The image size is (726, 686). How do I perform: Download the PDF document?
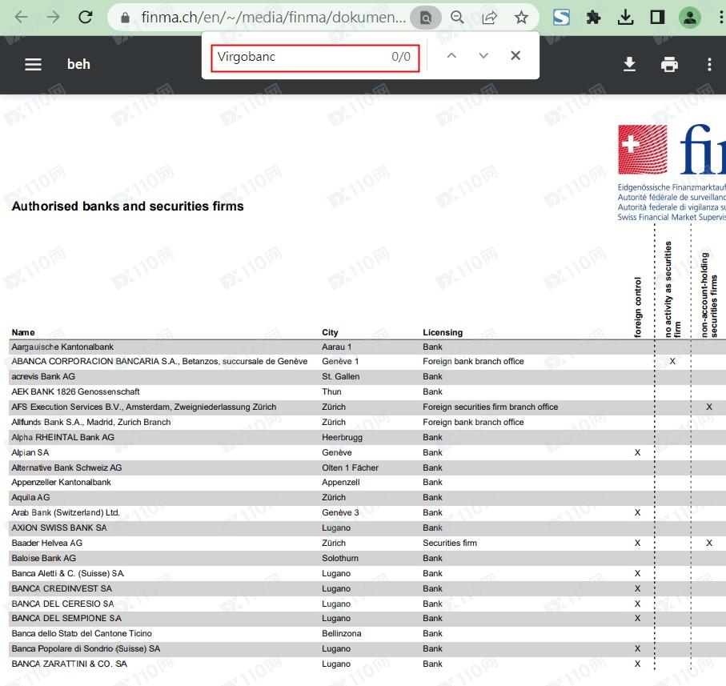630,64
